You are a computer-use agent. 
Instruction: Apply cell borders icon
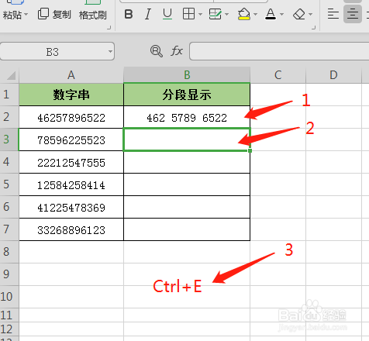point(188,14)
